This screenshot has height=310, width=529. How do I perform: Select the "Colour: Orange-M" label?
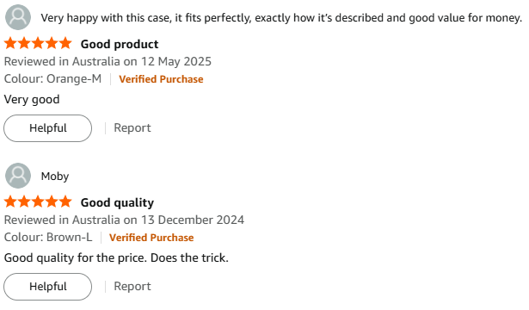click(x=52, y=78)
